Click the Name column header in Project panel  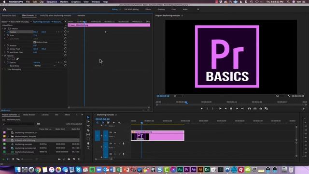coord(10,129)
